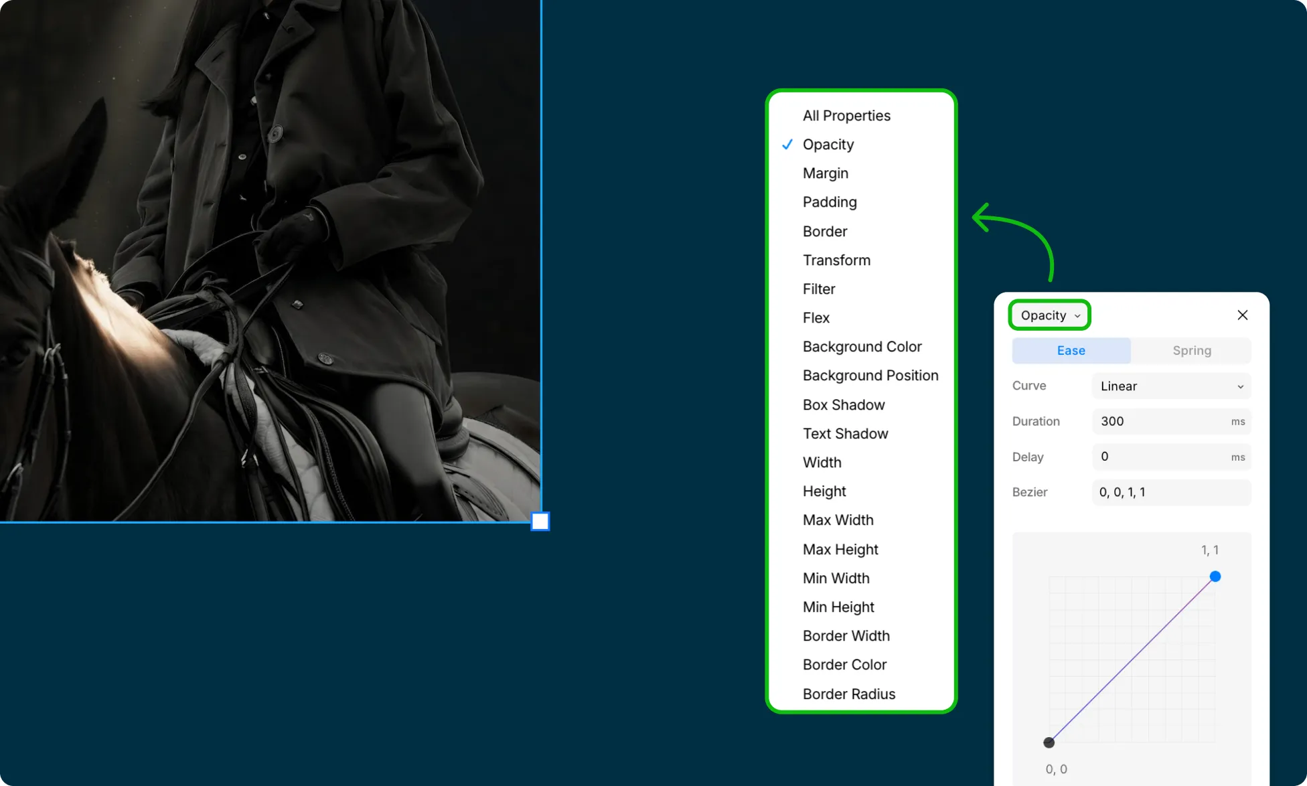1307x786 pixels.
Task: Click the Bezier values field
Action: pos(1171,492)
